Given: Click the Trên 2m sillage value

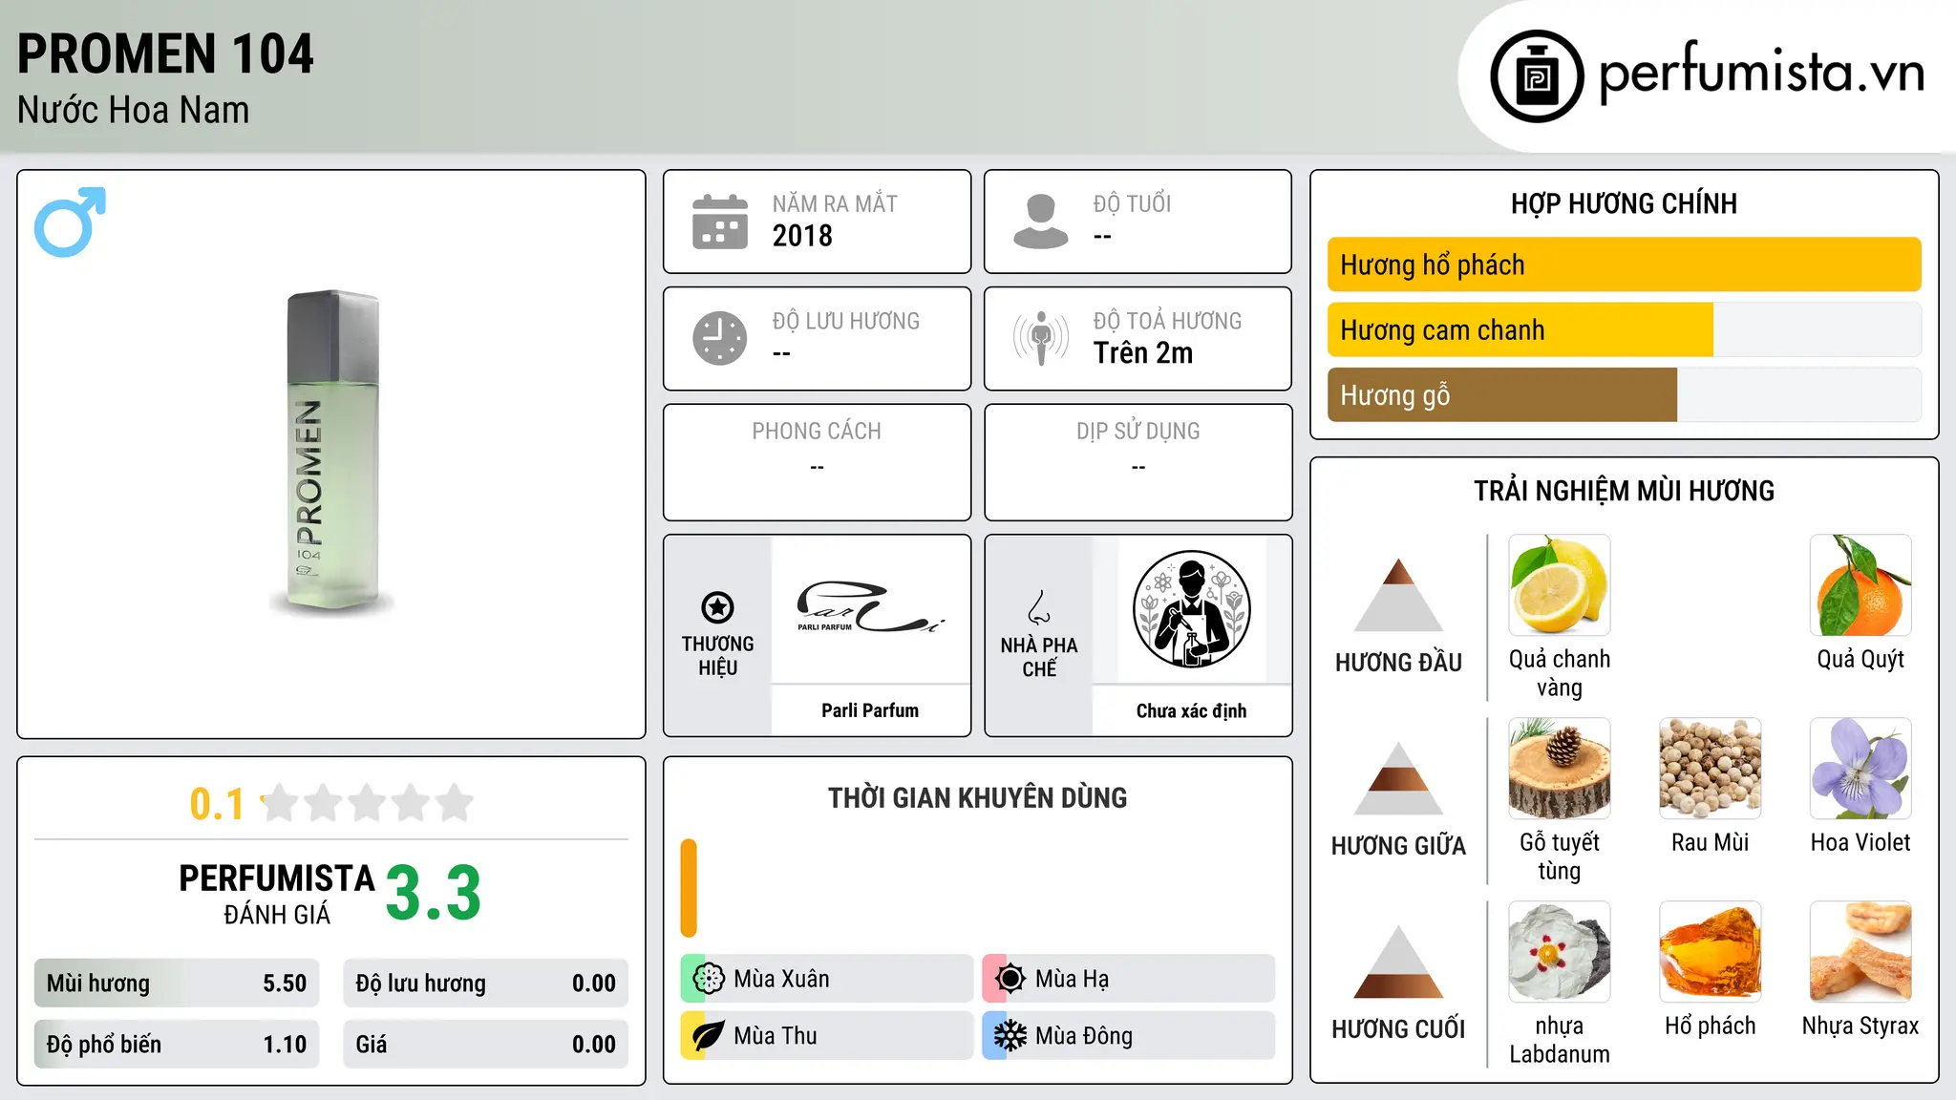Looking at the screenshot, I should click(x=1143, y=353).
